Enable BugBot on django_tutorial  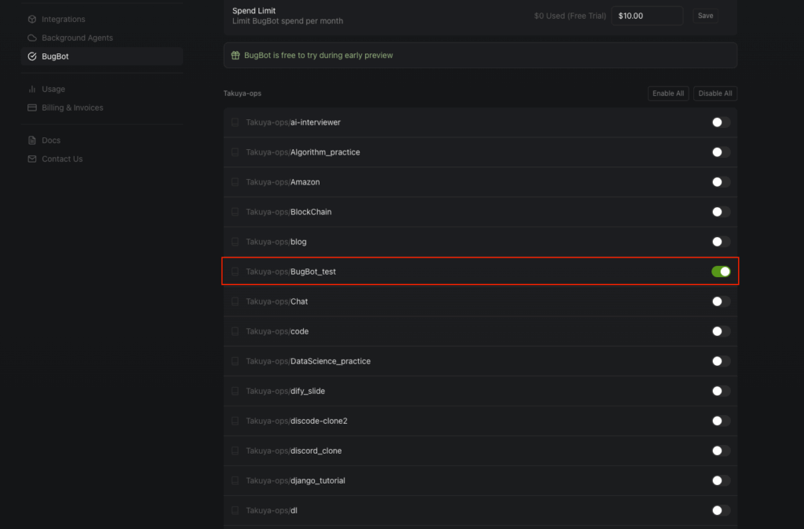click(x=721, y=481)
